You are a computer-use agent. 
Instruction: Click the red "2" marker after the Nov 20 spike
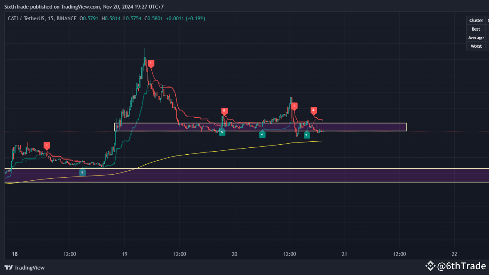click(x=313, y=110)
